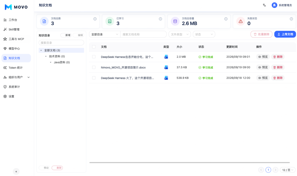The image size is (297, 176).
Task: Open the language translation icon
Action: point(264,5)
